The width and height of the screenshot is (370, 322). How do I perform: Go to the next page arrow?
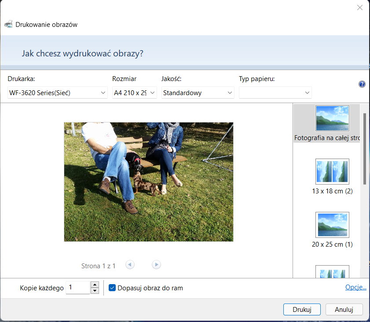156,265
